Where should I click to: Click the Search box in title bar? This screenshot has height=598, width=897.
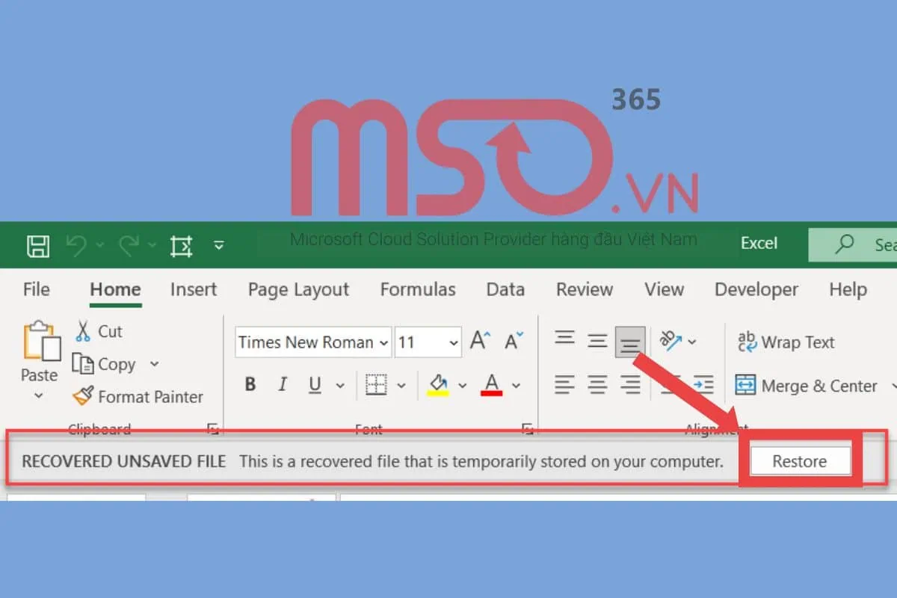[860, 244]
